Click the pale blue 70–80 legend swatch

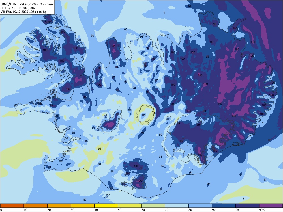click(177, 206)
